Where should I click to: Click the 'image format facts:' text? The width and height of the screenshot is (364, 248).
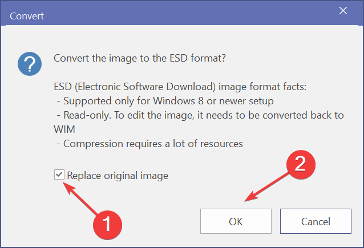[x=266, y=88]
